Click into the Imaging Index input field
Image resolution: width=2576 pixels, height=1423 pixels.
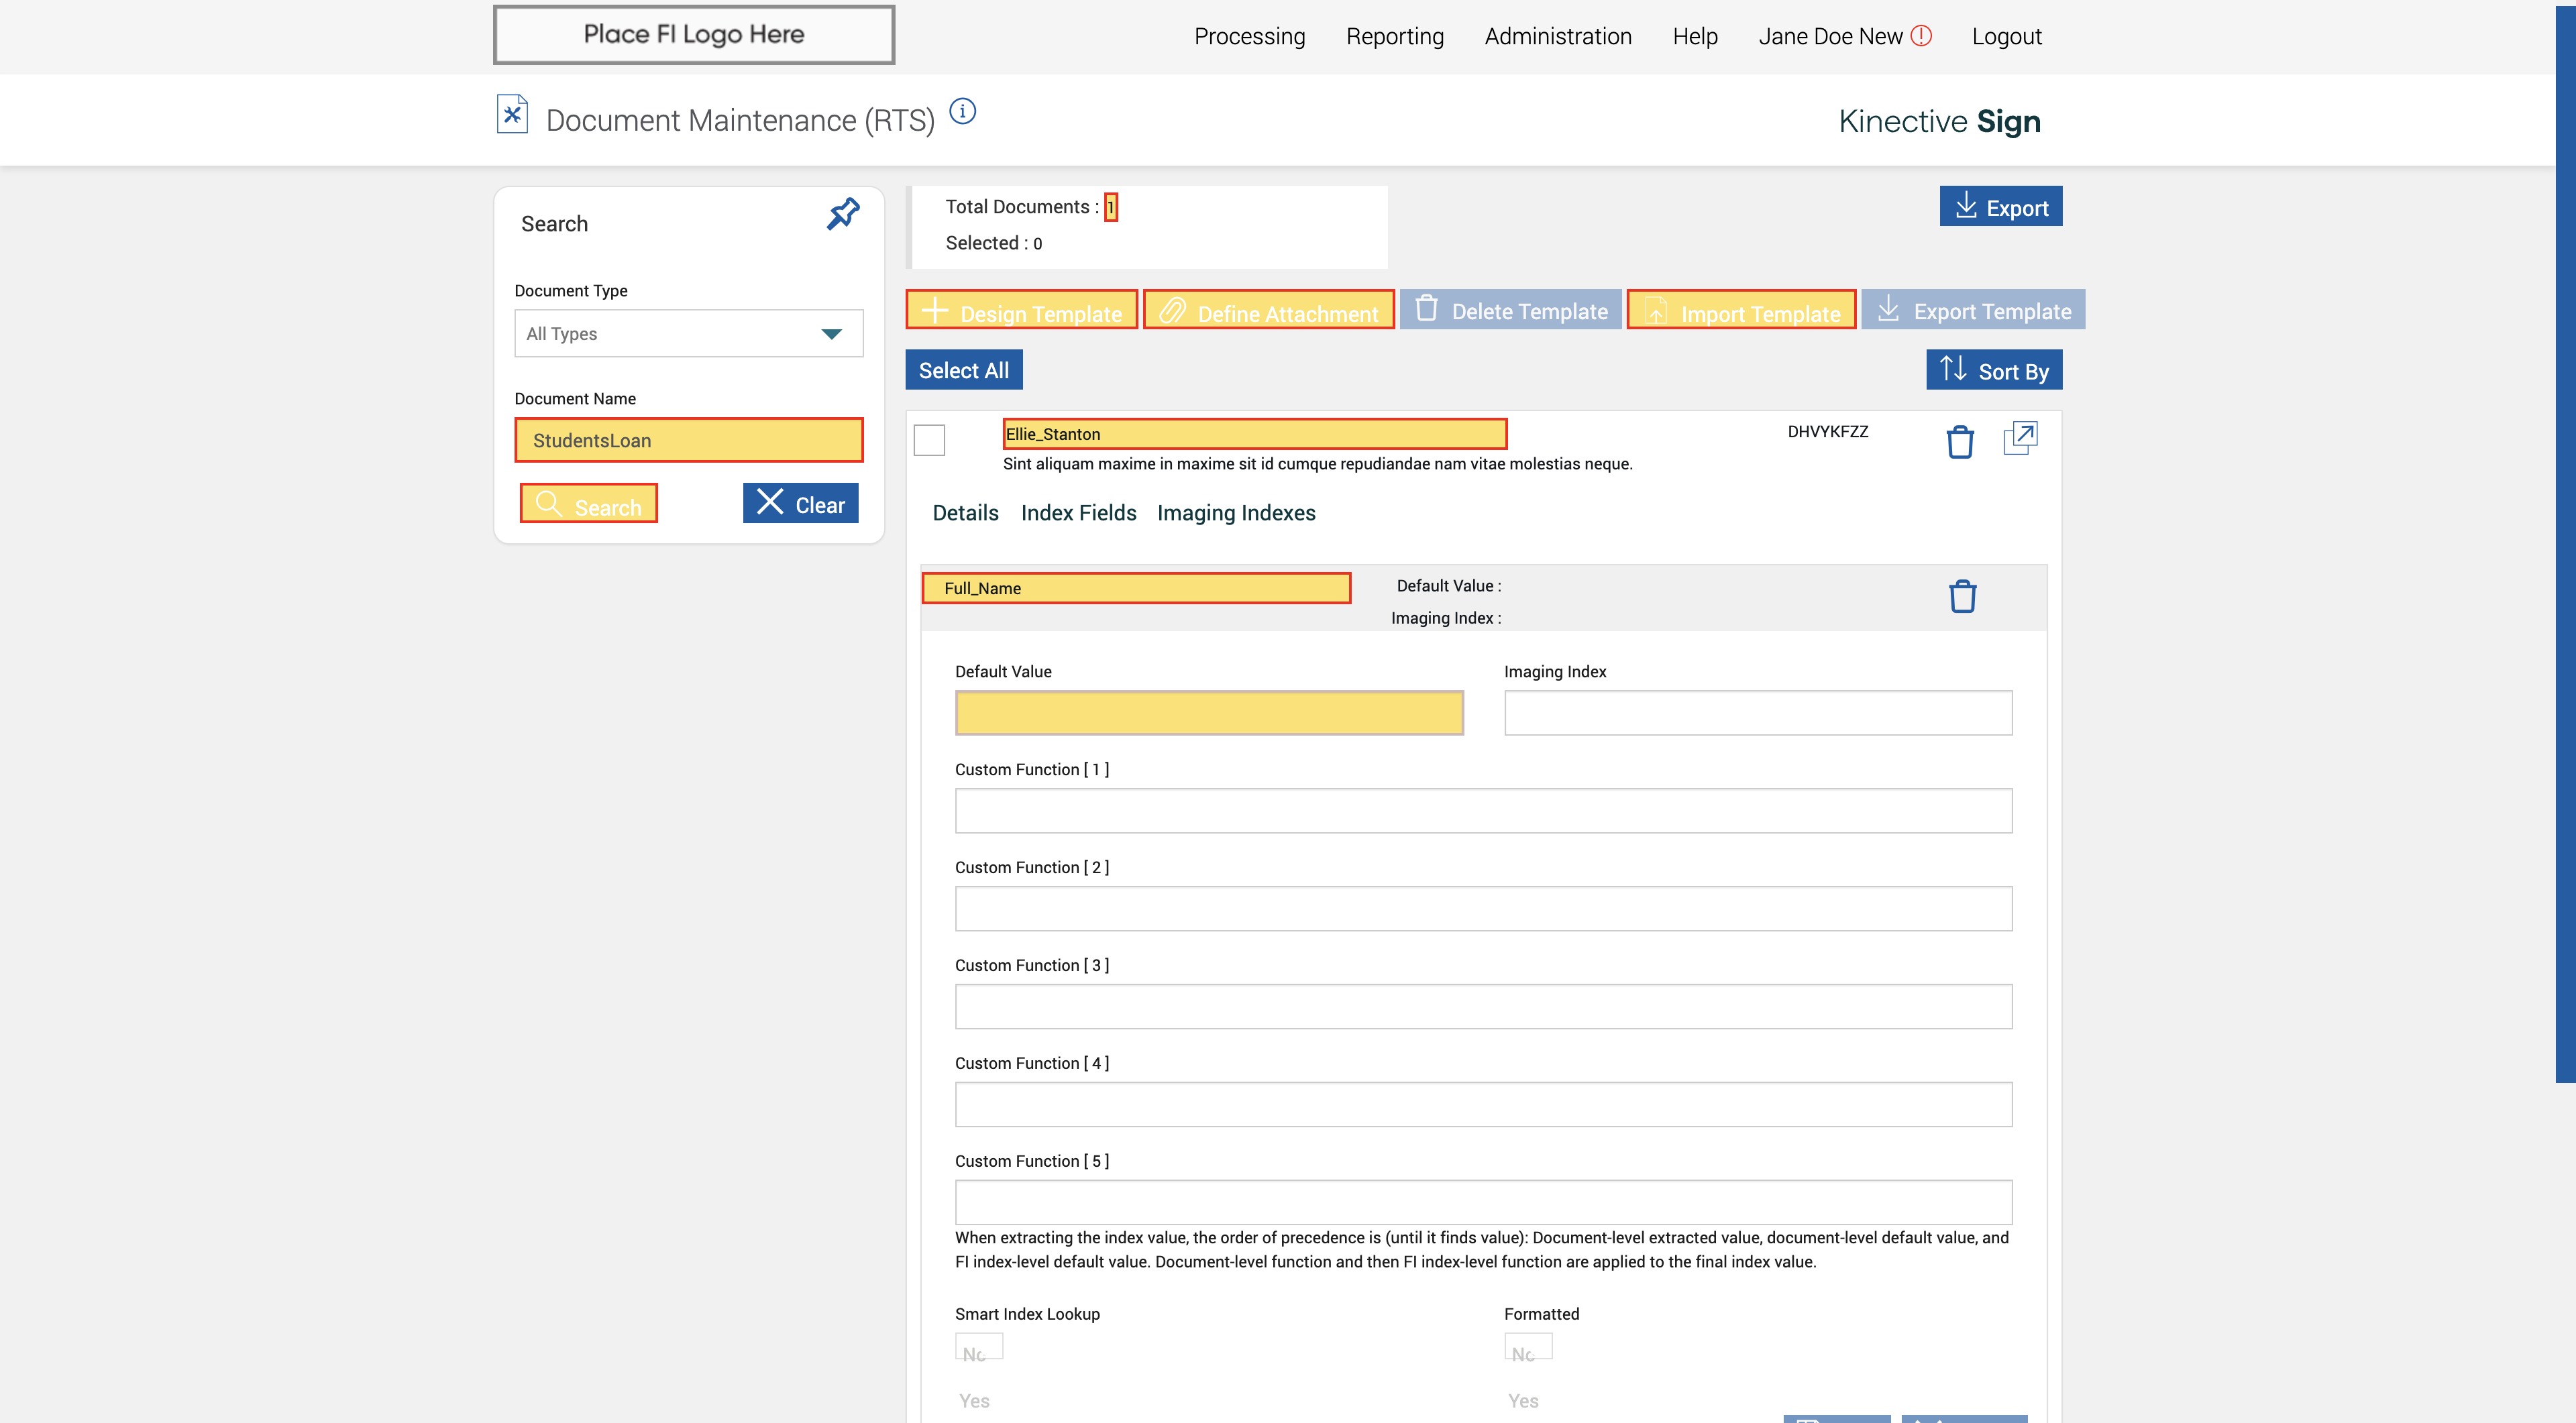tap(1757, 714)
